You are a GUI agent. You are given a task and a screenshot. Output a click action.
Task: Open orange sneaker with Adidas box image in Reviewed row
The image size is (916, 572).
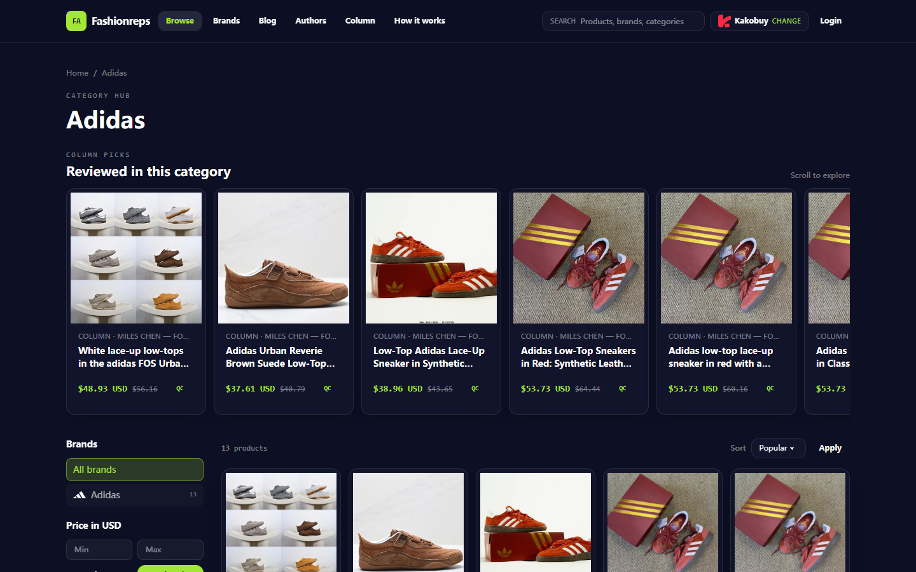[x=431, y=258]
